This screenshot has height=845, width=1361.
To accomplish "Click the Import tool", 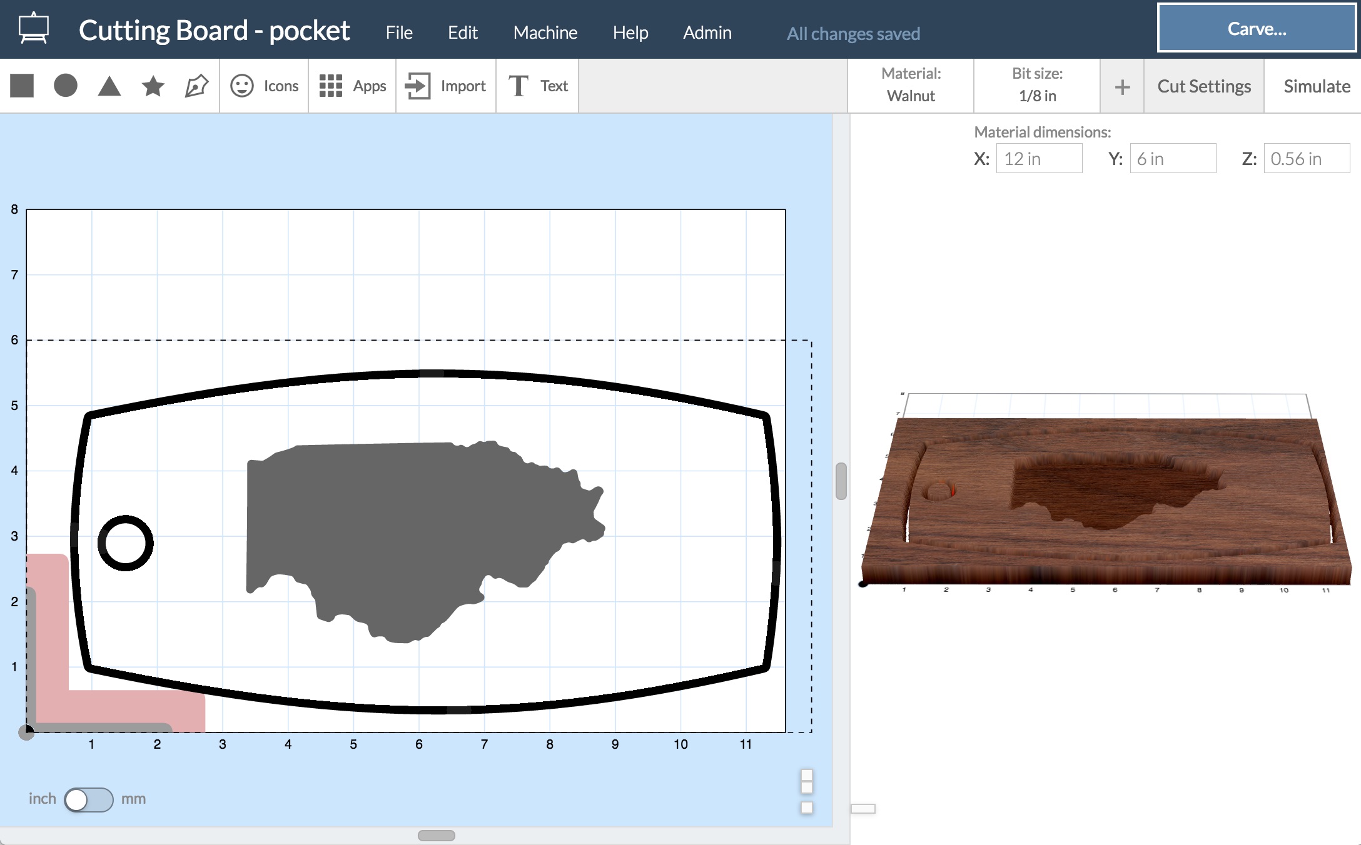I will [445, 86].
